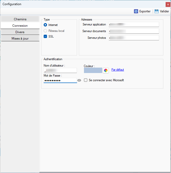
Task: Focus the Mot de Passe field
Action: (60, 80)
